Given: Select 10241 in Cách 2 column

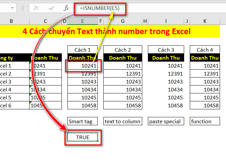Looking at the screenshot, I should point(123,66).
